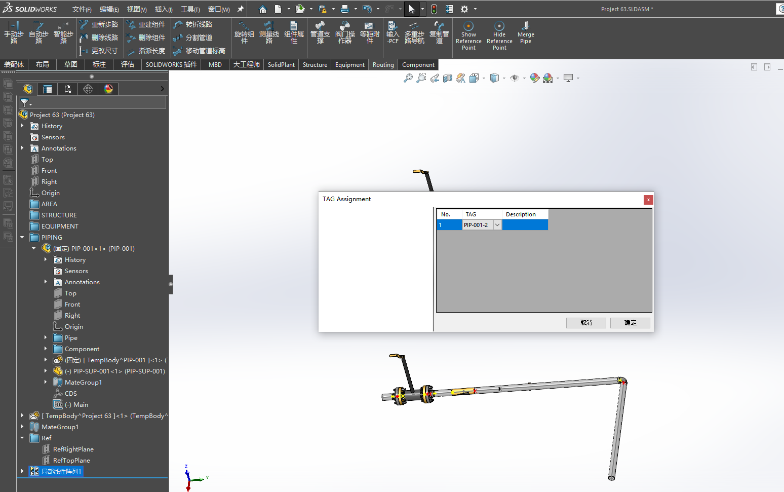Close the TAG Assignment dialog

point(648,200)
